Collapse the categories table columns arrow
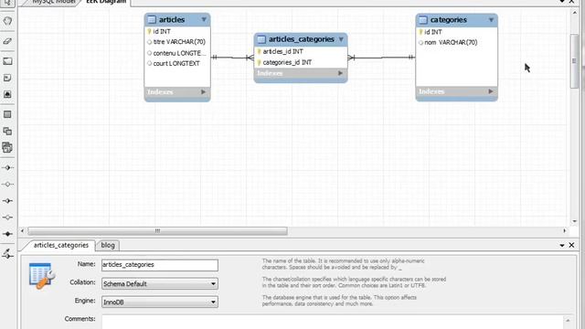The width and height of the screenshot is (585, 329). click(491, 20)
